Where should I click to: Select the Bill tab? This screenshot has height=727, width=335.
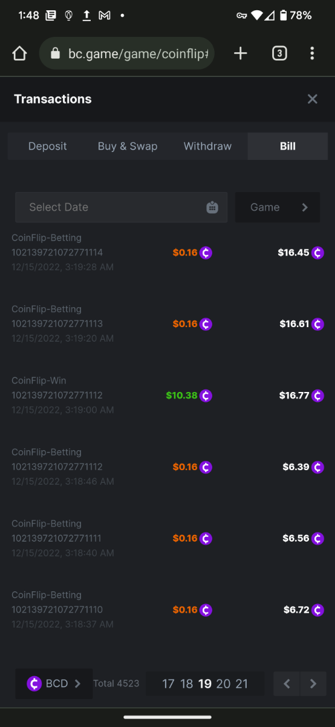(288, 146)
